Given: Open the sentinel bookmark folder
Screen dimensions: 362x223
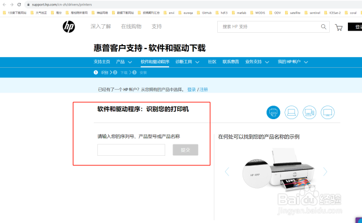Looking at the screenshot, I should (x=312, y=13).
